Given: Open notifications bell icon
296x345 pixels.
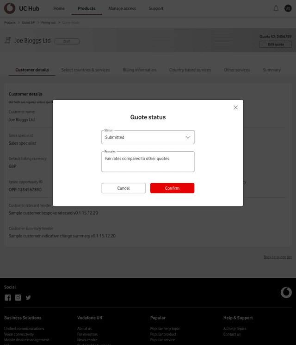Looking at the screenshot, I should 276,9.
